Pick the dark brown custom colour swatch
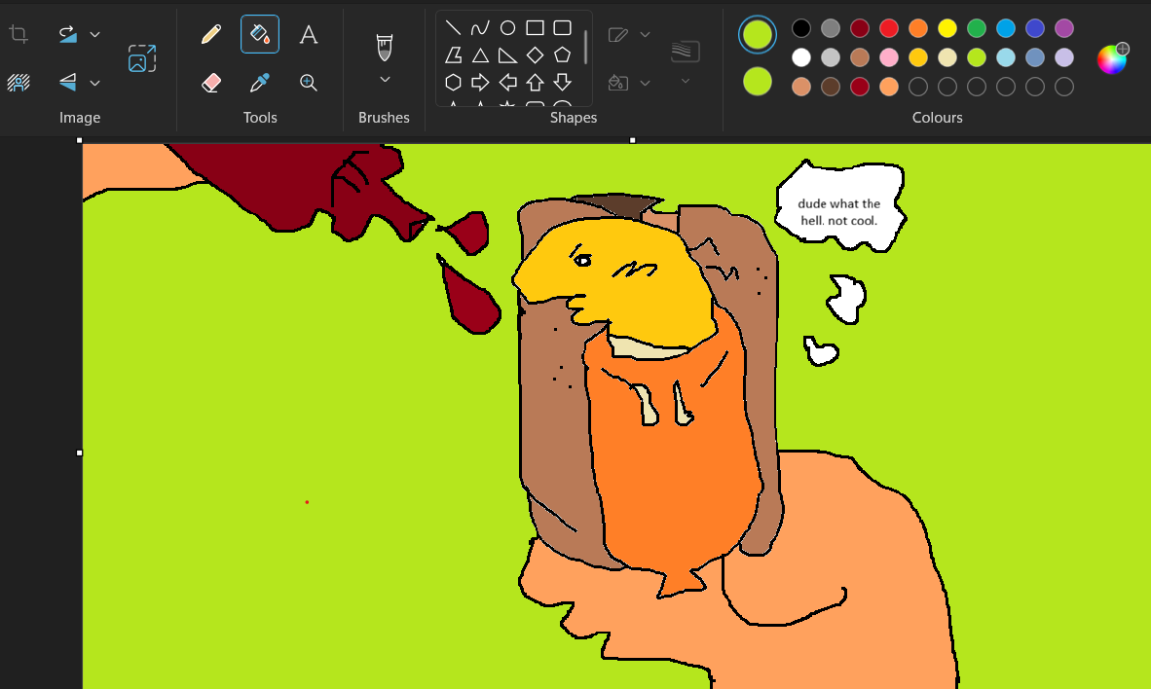Image resolution: width=1151 pixels, height=689 pixels. pos(831,87)
